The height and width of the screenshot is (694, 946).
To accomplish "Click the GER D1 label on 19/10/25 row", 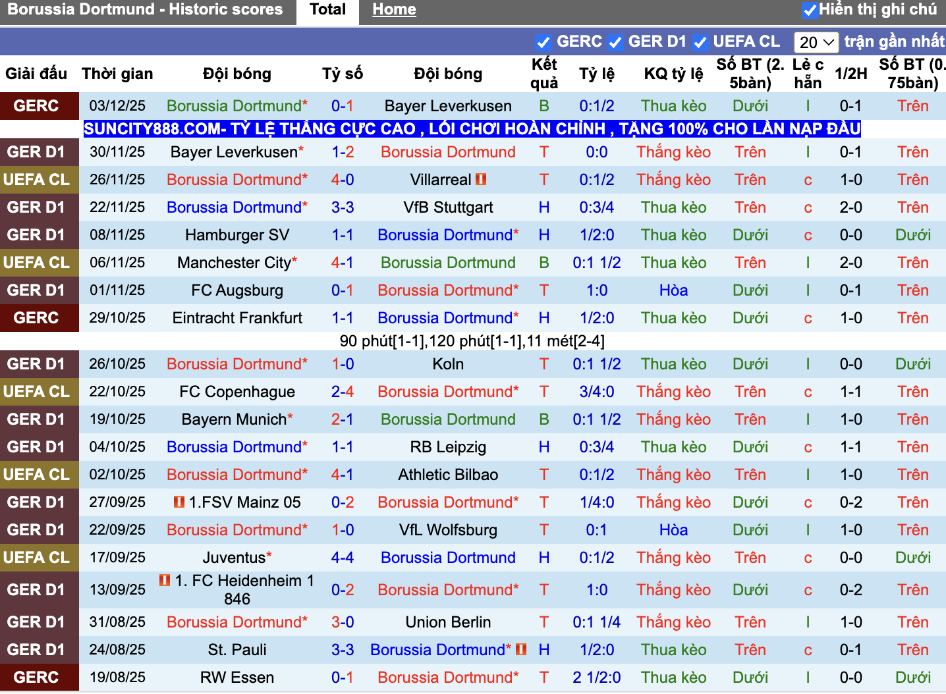I will (x=36, y=419).
